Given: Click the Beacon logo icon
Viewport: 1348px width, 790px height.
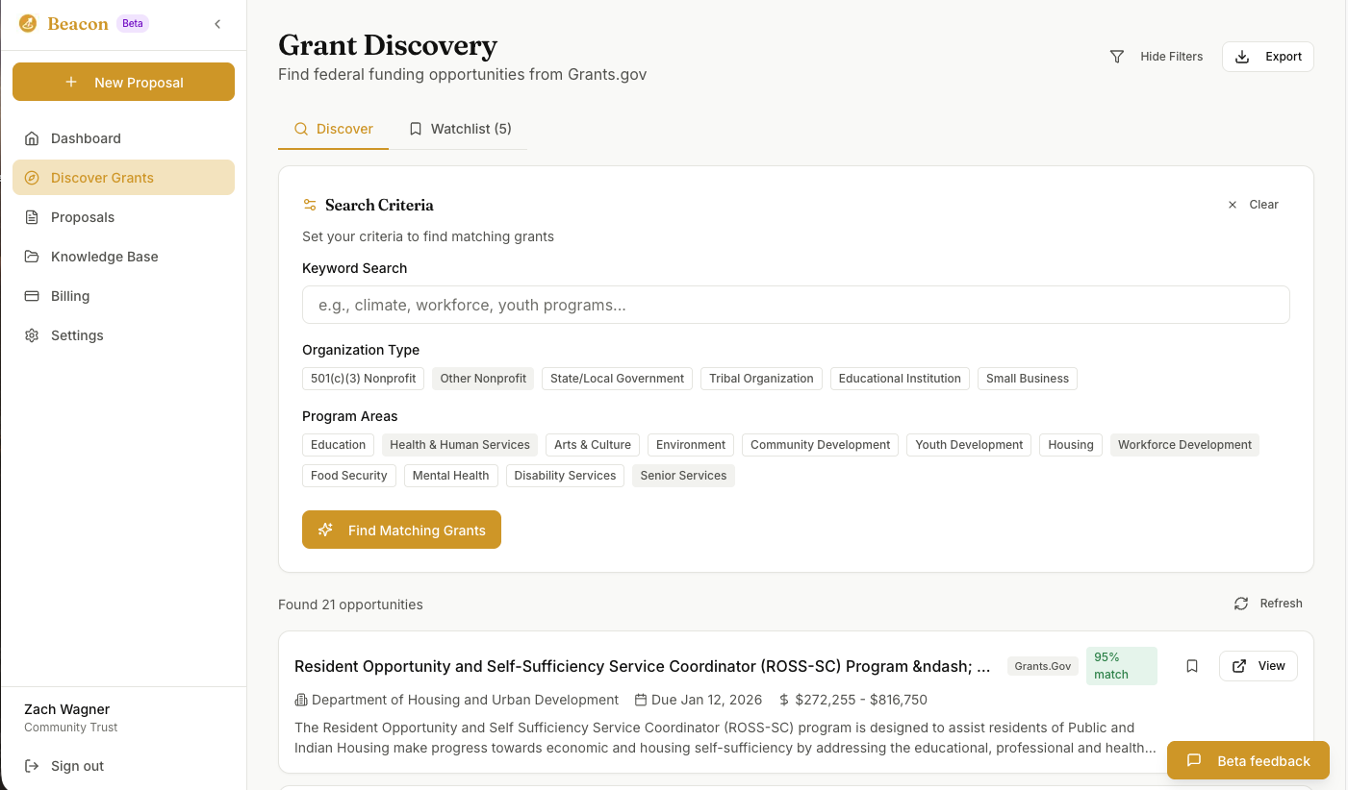Looking at the screenshot, I should point(28,24).
